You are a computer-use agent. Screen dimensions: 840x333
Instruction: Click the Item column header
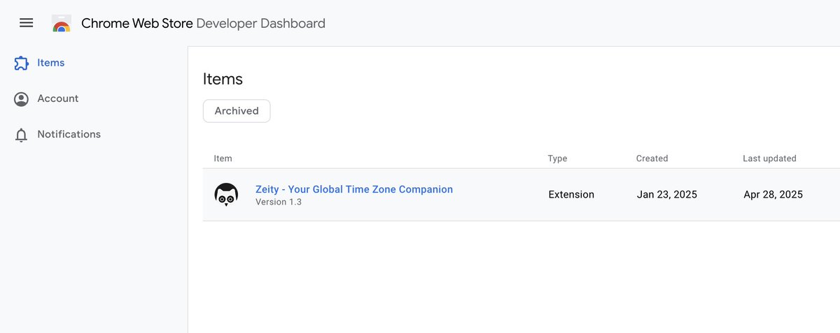(223, 158)
